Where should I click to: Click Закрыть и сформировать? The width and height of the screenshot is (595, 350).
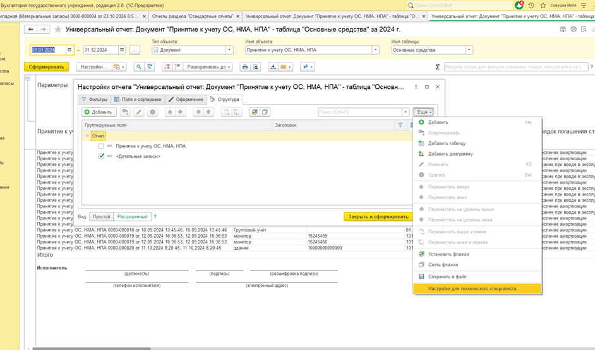pyautogui.click(x=378, y=217)
